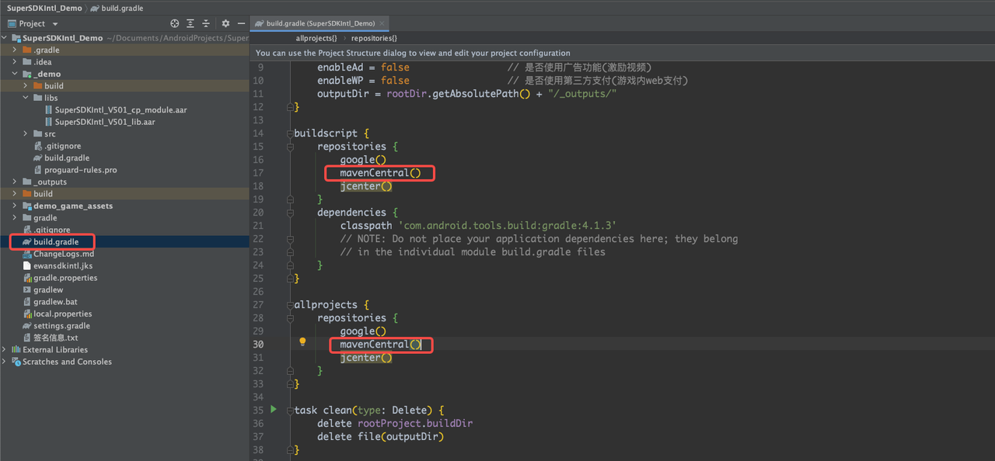Click the Expand All icon in Project toolbar
This screenshot has width=995, height=461.
[x=190, y=24]
